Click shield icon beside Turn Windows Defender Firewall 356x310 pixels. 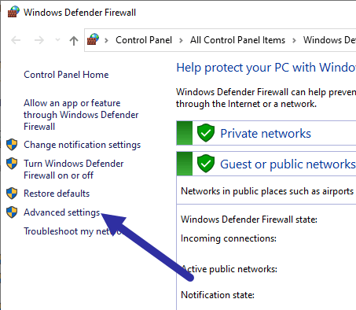(12, 164)
